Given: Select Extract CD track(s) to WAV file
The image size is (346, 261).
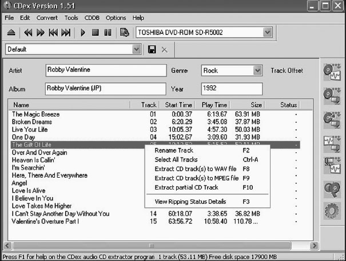Looking at the screenshot, I should tap(196, 169).
